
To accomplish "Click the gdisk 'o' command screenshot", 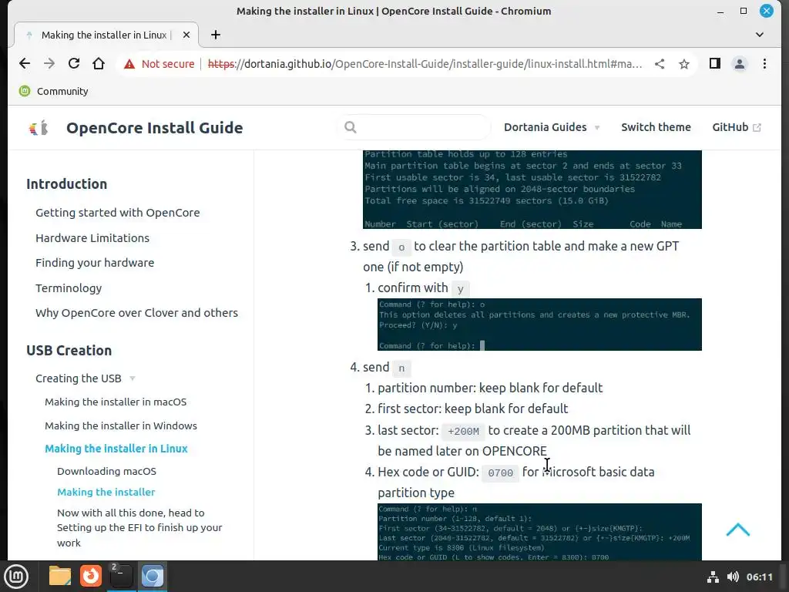I will (539, 325).
